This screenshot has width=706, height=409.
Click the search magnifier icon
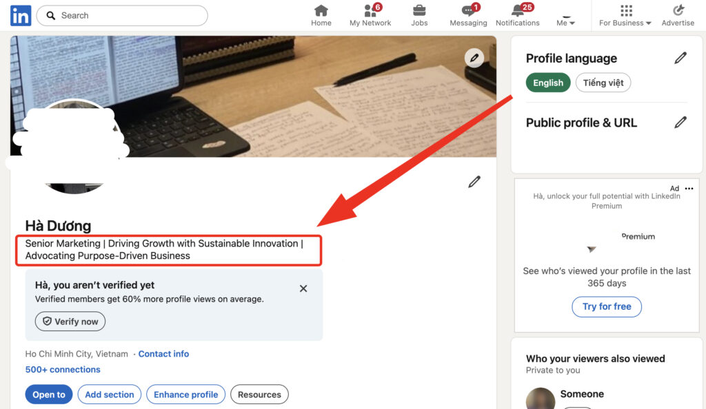51,16
